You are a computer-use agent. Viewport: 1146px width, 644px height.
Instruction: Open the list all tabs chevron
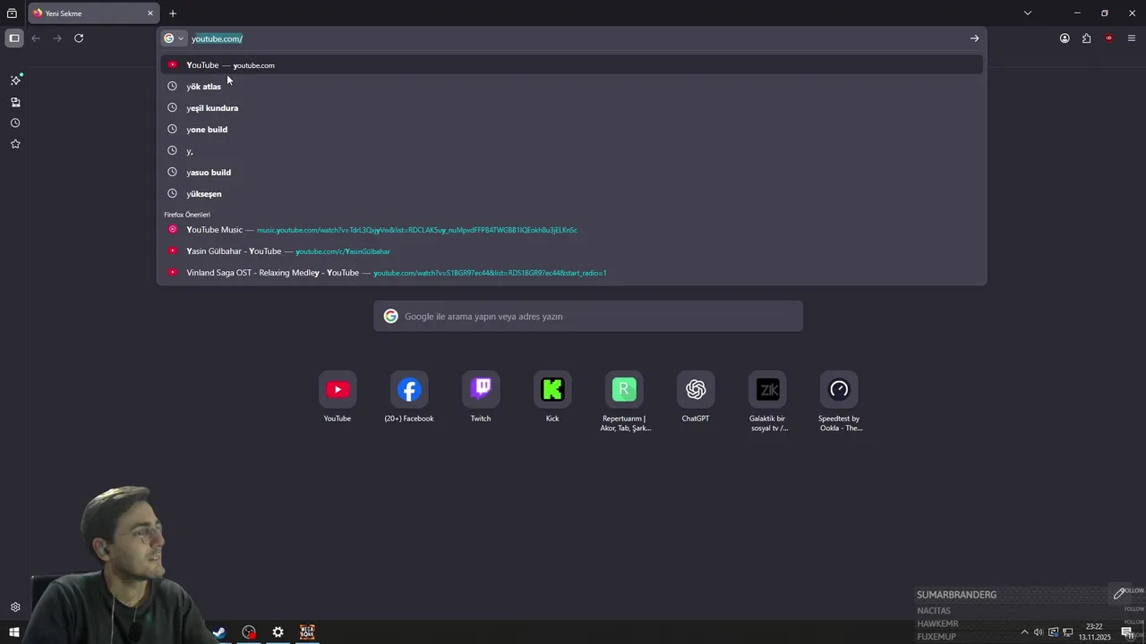(x=1028, y=13)
